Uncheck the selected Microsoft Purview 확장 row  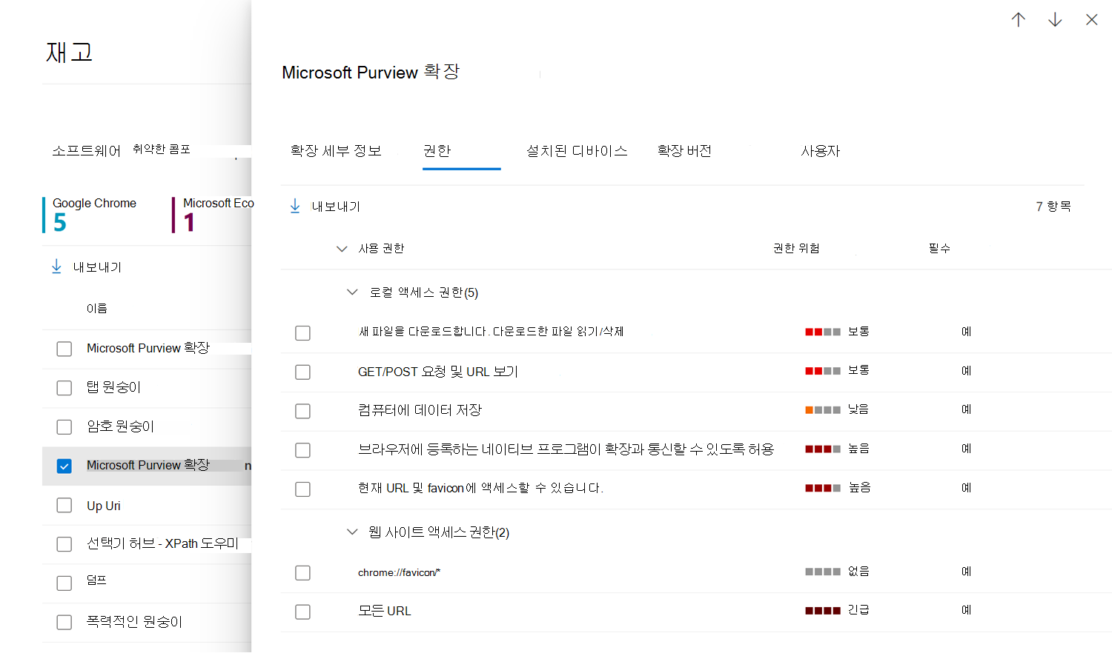(64, 466)
